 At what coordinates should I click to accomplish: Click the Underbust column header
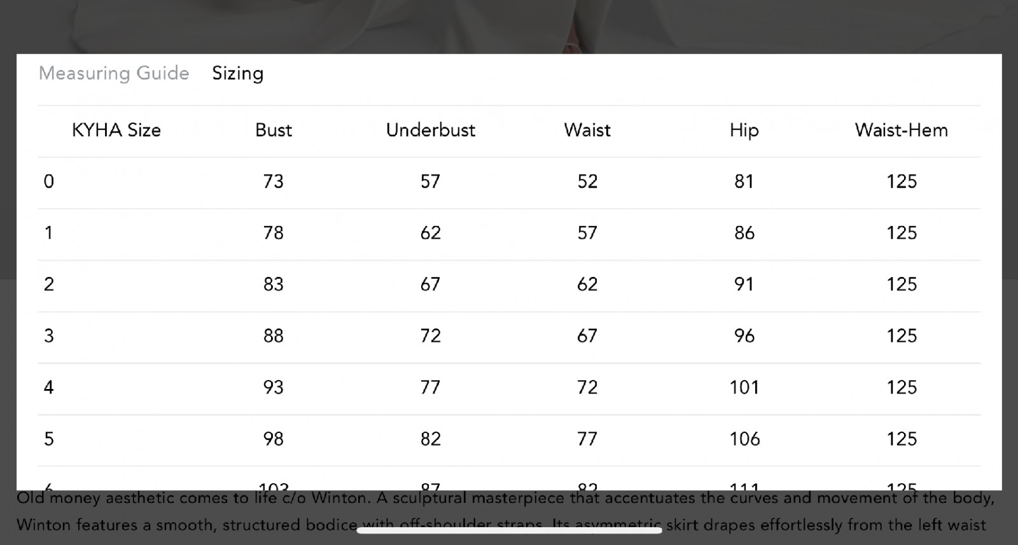click(x=431, y=130)
